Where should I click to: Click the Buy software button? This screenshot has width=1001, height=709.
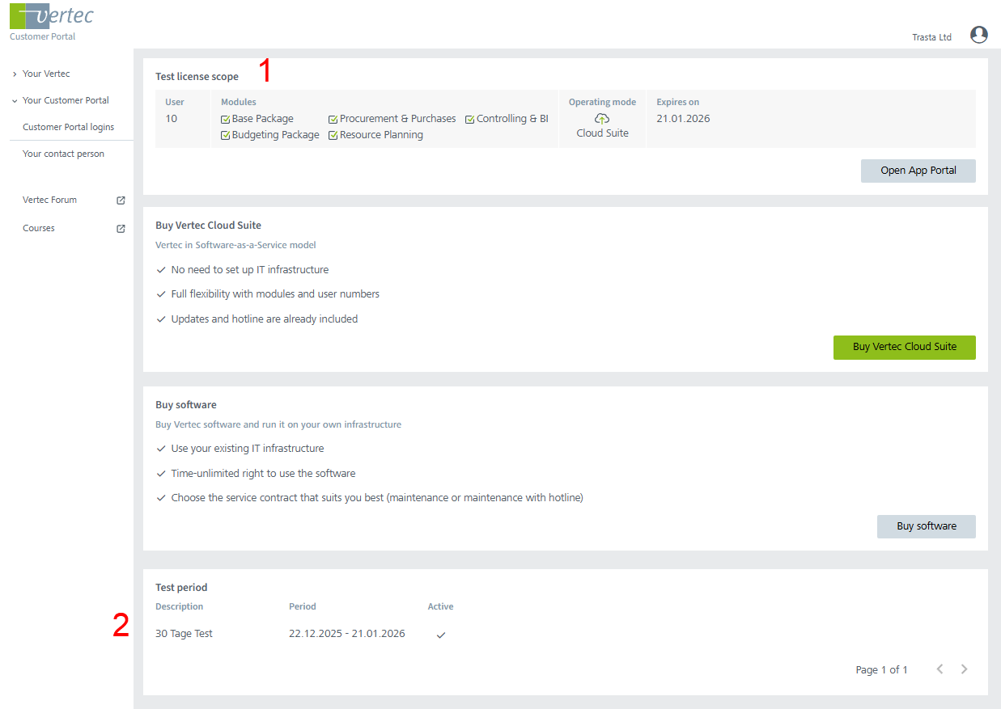pos(926,526)
